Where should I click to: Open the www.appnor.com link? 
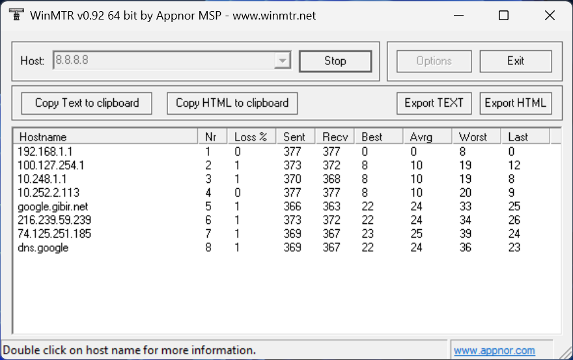(x=494, y=350)
